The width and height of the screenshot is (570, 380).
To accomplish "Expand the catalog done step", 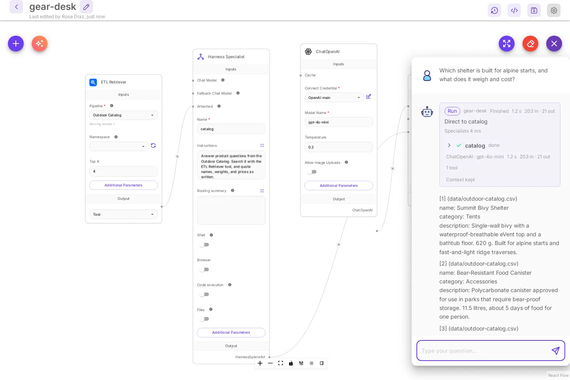I will click(x=449, y=145).
